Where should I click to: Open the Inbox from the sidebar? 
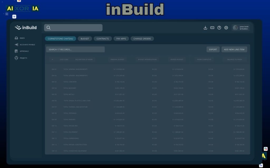pos(22,38)
